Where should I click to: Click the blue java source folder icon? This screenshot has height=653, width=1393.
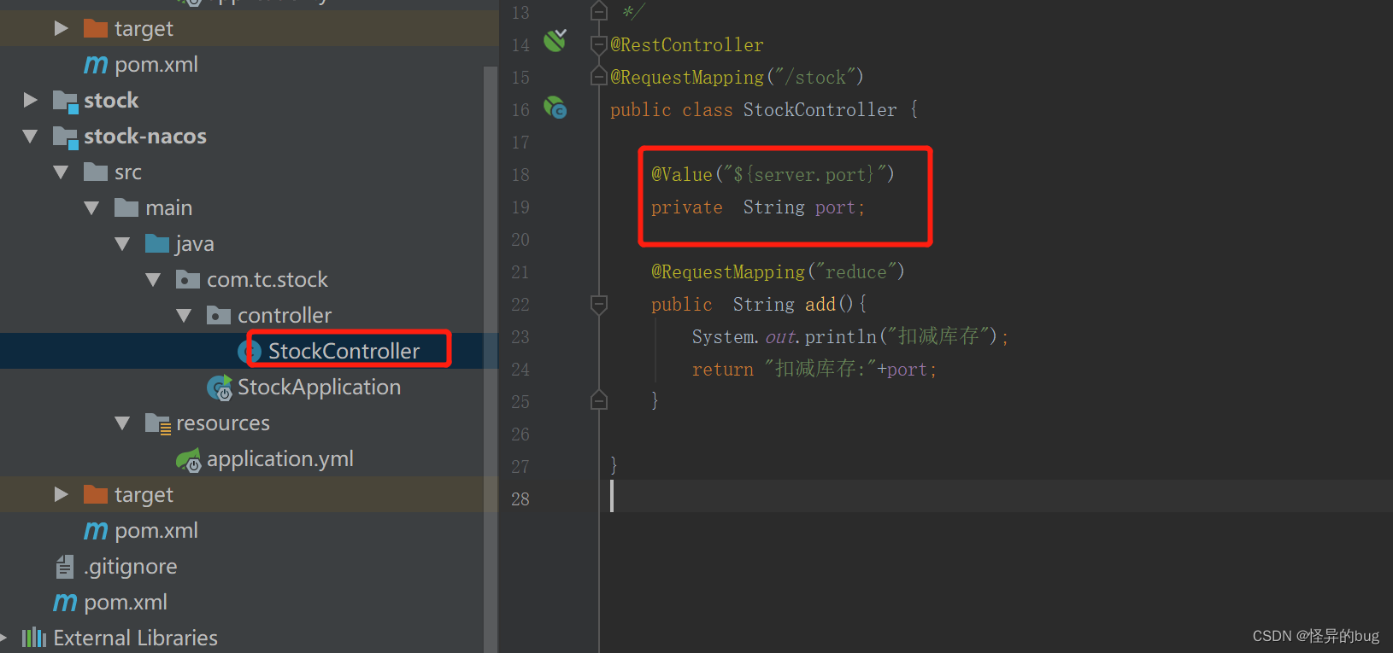(x=157, y=243)
